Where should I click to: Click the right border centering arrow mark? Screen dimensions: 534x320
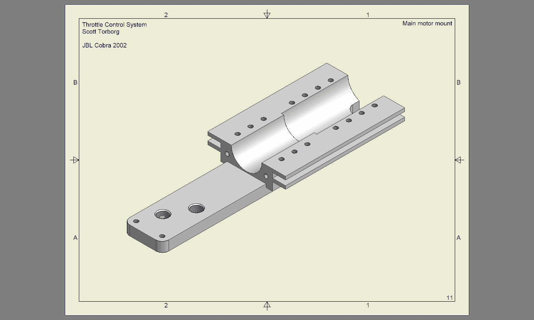point(459,160)
